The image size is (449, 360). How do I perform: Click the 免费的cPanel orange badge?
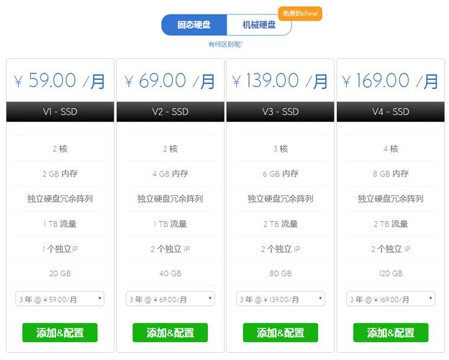click(300, 14)
